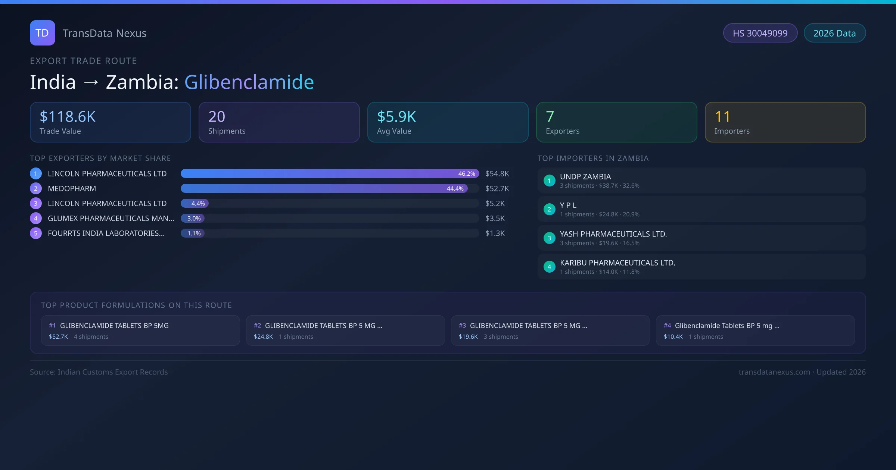Open the $118.6K Trade Value card
The width and height of the screenshot is (896, 470).
110,122
